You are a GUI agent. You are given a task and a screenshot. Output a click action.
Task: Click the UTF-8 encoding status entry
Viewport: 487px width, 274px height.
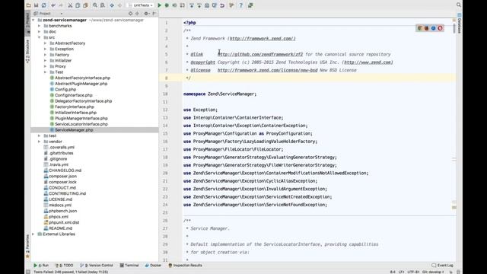413,272
